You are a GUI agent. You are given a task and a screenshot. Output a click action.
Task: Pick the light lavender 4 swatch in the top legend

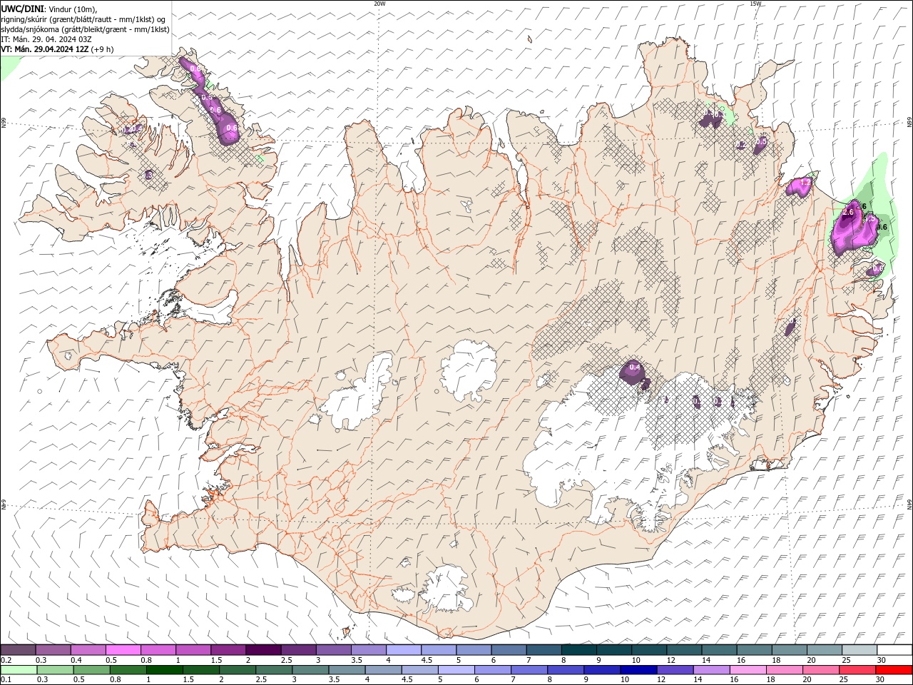[x=402, y=650]
